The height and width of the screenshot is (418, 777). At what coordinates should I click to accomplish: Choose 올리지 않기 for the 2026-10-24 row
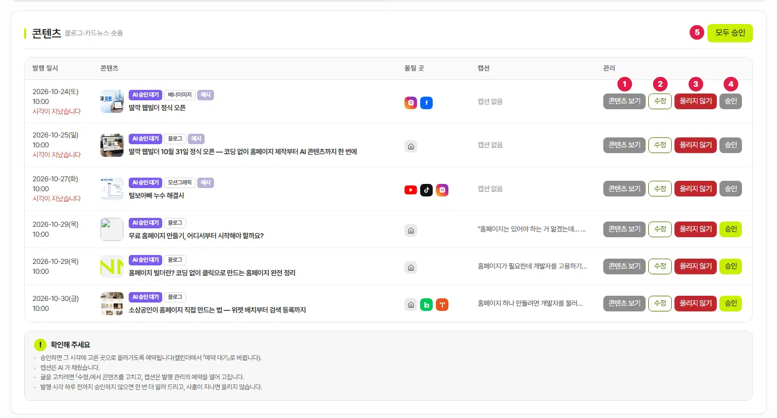tap(695, 101)
